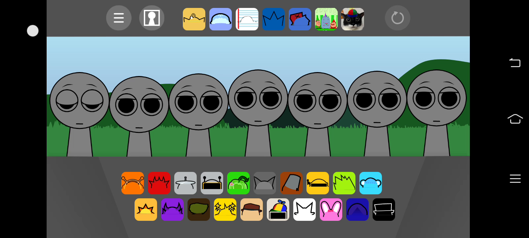The image size is (529, 238).
Task: Tap the Android home navigation button
Action: click(515, 119)
